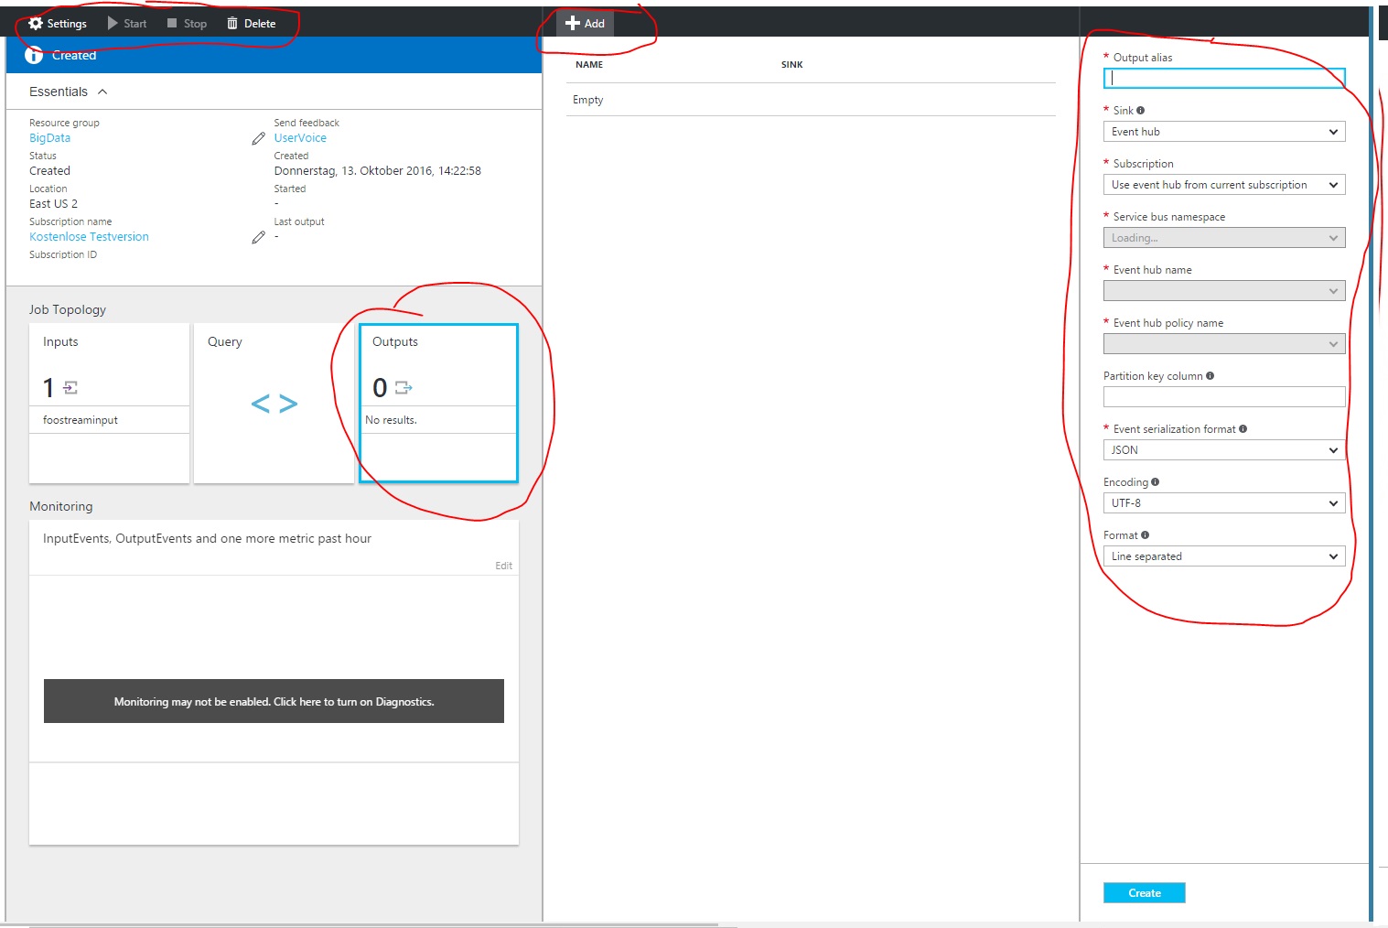Open the Query code brackets tile
1388x928 pixels.
click(x=274, y=403)
